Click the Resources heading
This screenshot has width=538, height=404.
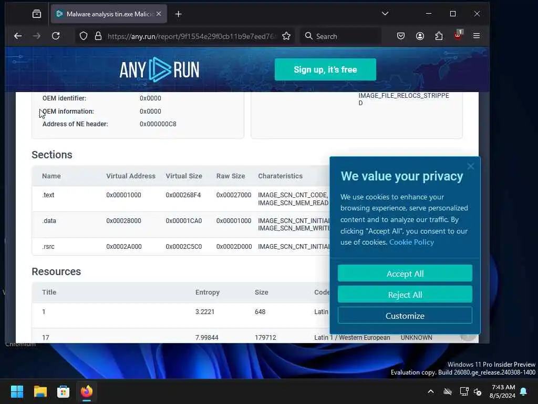tap(56, 271)
